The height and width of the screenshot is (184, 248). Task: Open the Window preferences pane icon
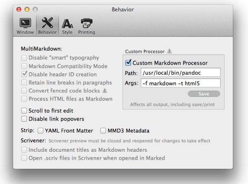coord(25,23)
